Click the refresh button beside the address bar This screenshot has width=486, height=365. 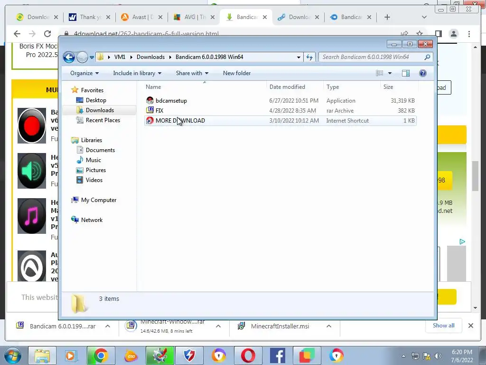point(309,57)
